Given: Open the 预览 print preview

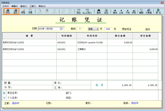Looking at the screenshot, I should click(x=23, y=11).
